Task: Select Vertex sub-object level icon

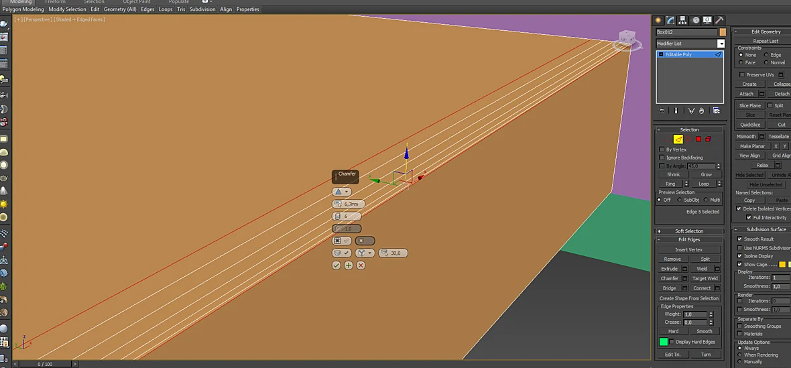Action: [x=668, y=139]
